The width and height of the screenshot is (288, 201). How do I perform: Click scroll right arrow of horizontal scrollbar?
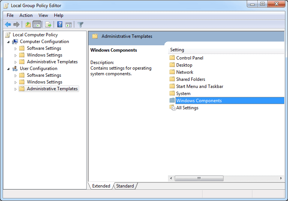(x=281, y=178)
